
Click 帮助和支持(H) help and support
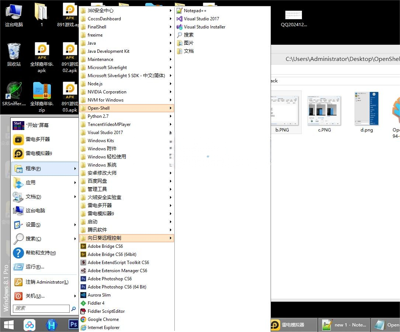45,253
